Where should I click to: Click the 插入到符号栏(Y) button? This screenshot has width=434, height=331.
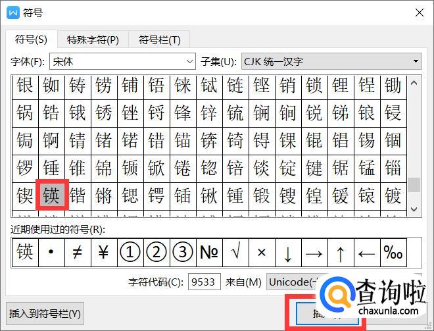click(x=45, y=314)
